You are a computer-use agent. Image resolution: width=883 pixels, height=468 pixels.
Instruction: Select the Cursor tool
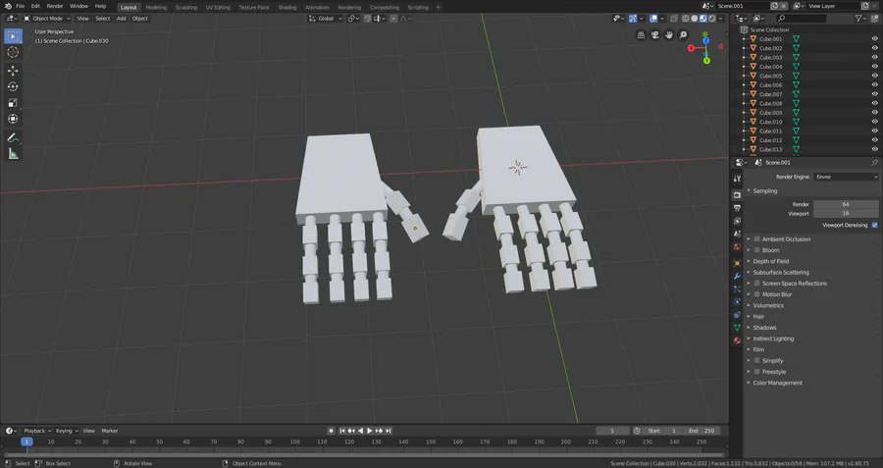coord(13,52)
